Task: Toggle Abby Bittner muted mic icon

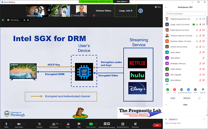Action: pos(204,58)
